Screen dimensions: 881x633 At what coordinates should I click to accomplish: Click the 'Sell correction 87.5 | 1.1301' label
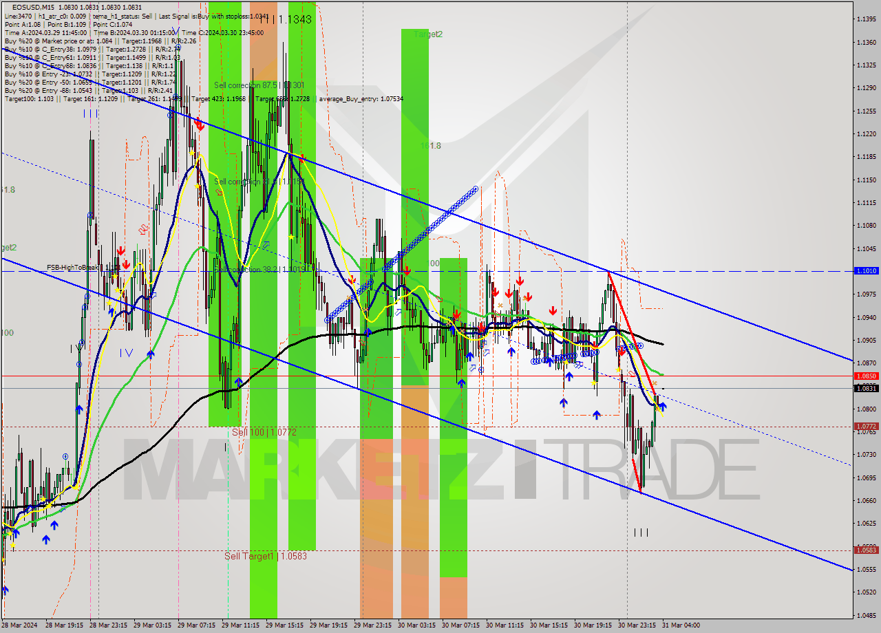(259, 85)
